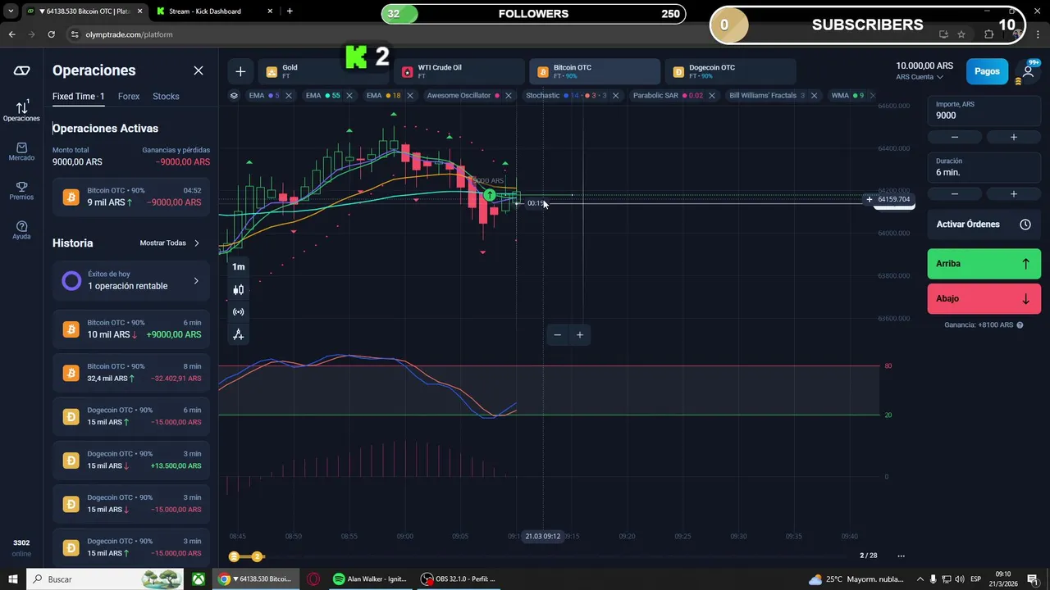
Task: Expand the ARS Cuenta account dropdown
Action: point(920,77)
